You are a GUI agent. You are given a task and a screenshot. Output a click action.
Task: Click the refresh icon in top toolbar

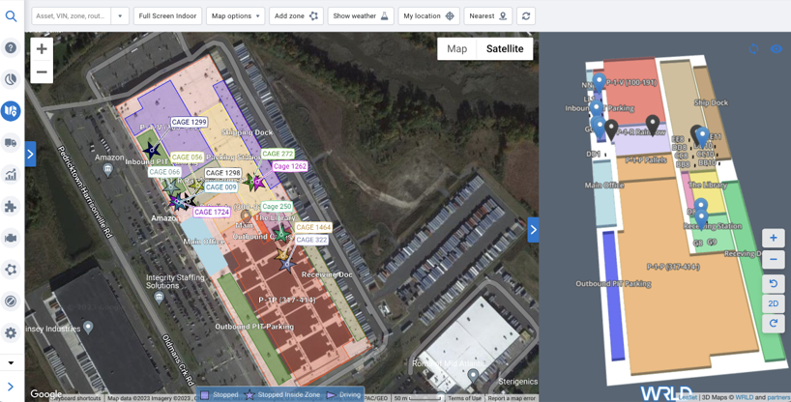pos(526,16)
